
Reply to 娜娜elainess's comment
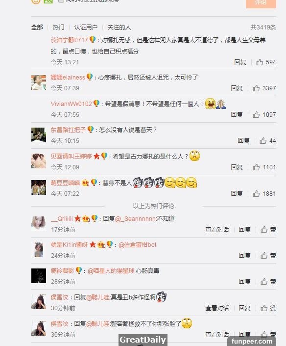point(237,88)
